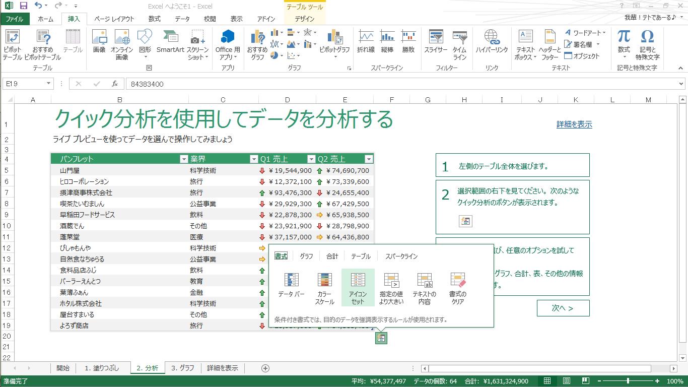Enable Page Break Preview view
This screenshot has width=688, height=387.
(586, 381)
